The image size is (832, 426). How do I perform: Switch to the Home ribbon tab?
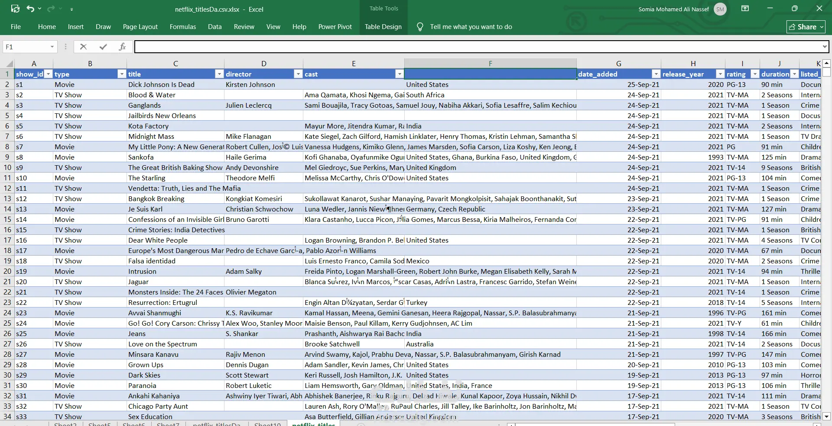[x=47, y=27]
